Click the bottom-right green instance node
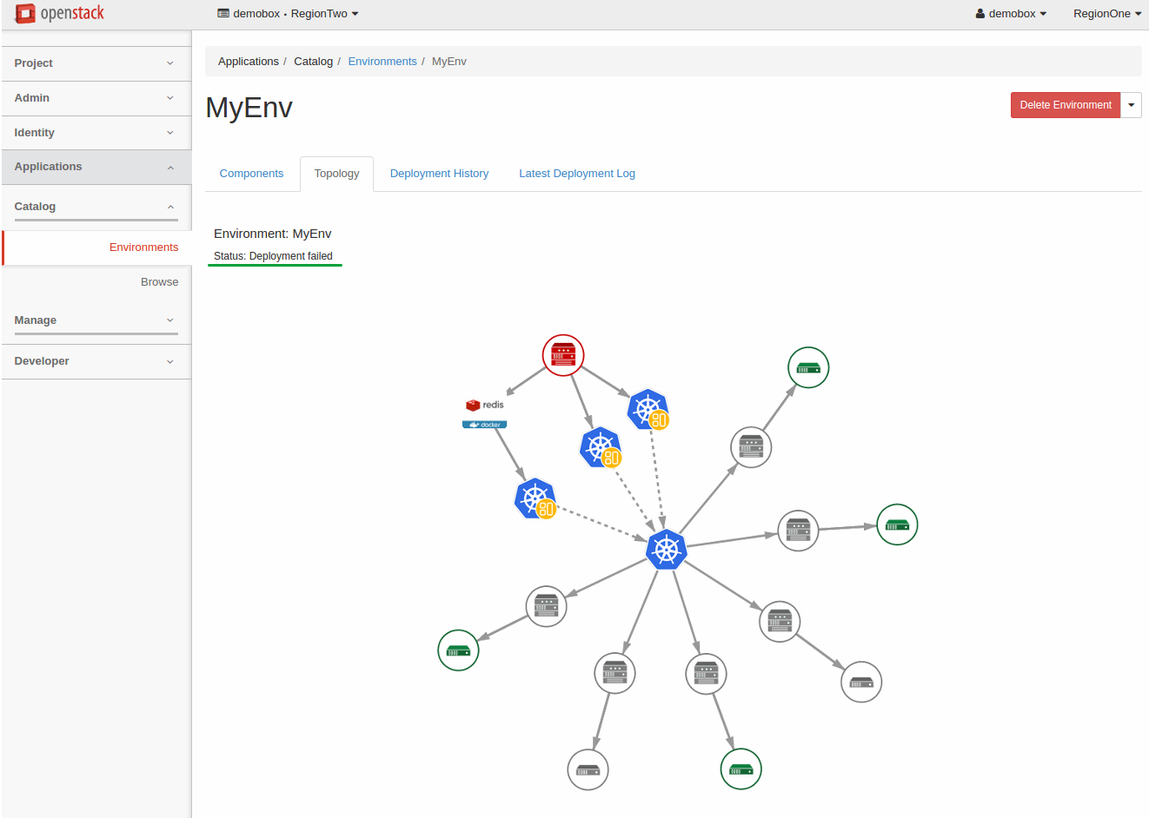1149x818 pixels. pyautogui.click(x=741, y=769)
